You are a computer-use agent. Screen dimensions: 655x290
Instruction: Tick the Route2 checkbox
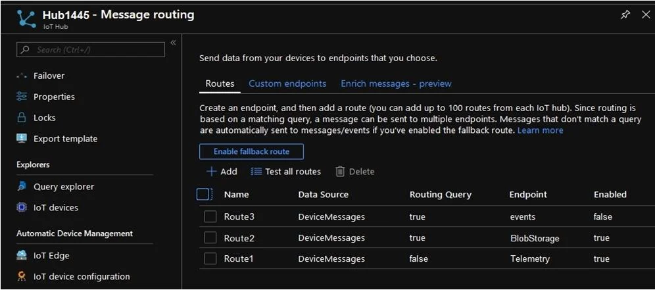tap(210, 238)
